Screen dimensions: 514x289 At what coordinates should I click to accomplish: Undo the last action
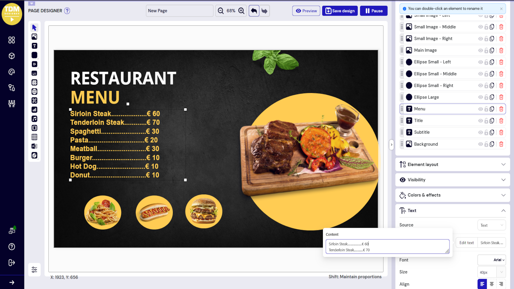pos(254,11)
